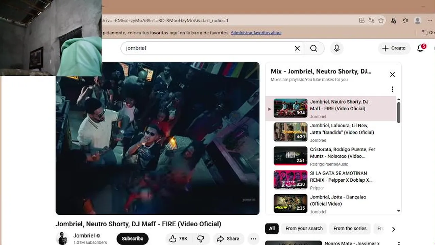Share the FIRE video
Viewport: 435px width, 245px height.
(x=228, y=239)
